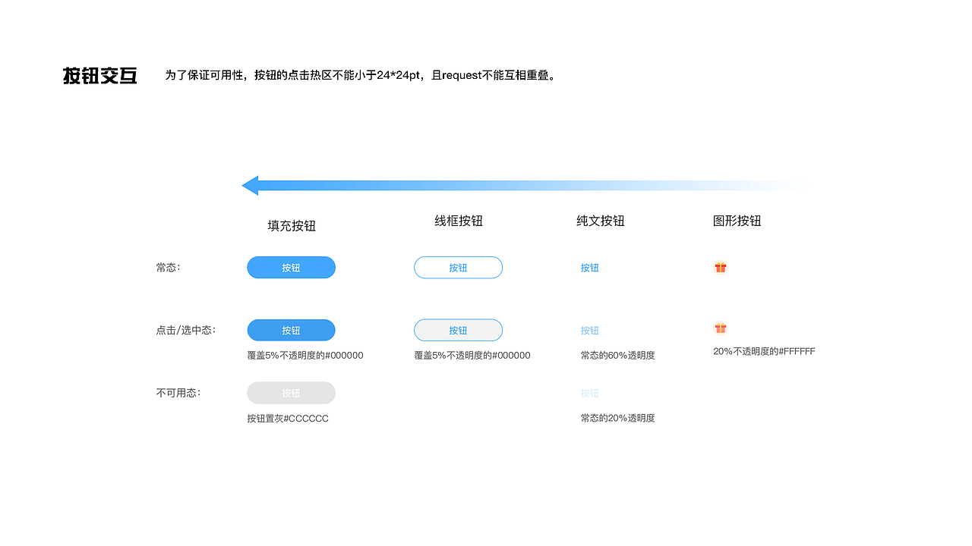Image resolution: width=972 pixels, height=546 pixels.
Task: Select the outlined 按钮 under 线框按钮 column
Action: coord(458,267)
